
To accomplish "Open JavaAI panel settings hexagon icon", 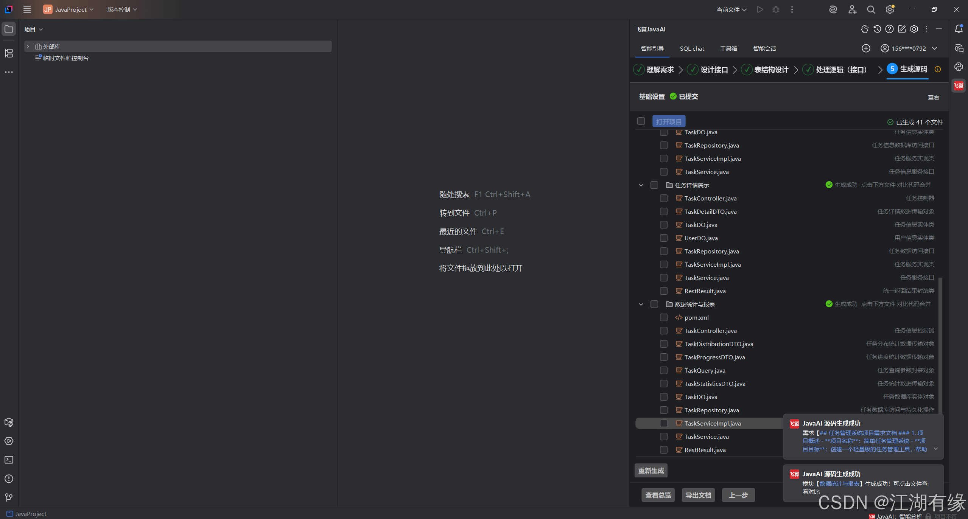I will point(914,29).
